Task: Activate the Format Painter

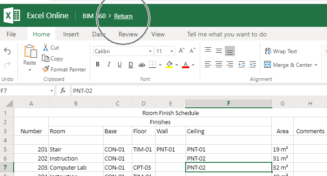Action: 64,69
